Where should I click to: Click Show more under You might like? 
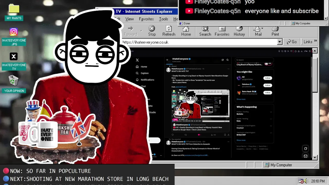[241, 99]
